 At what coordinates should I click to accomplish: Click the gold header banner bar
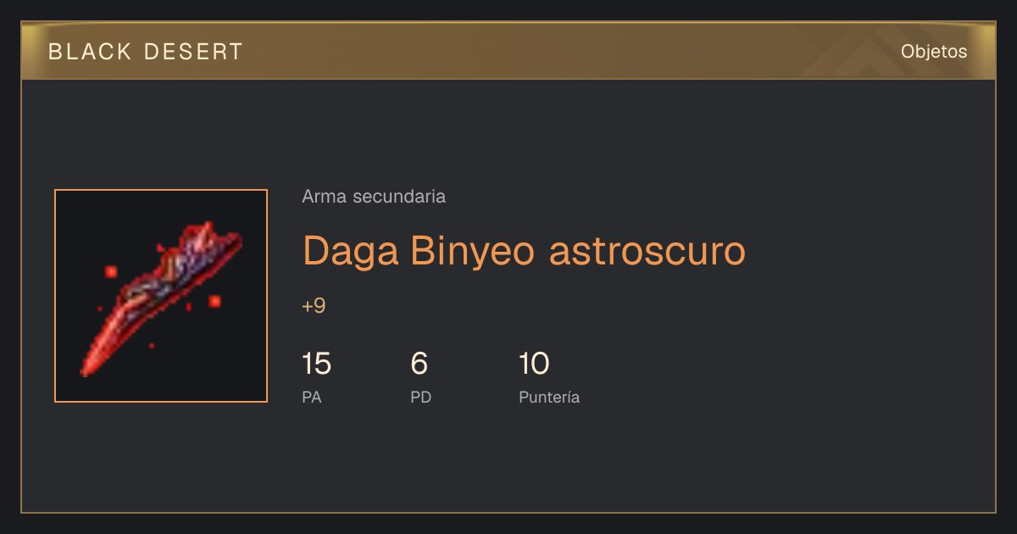click(508, 52)
